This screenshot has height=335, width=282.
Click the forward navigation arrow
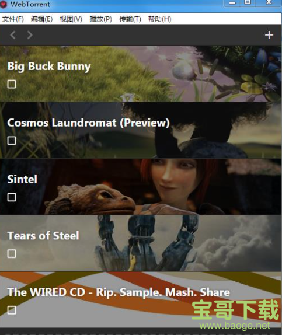pos(30,35)
